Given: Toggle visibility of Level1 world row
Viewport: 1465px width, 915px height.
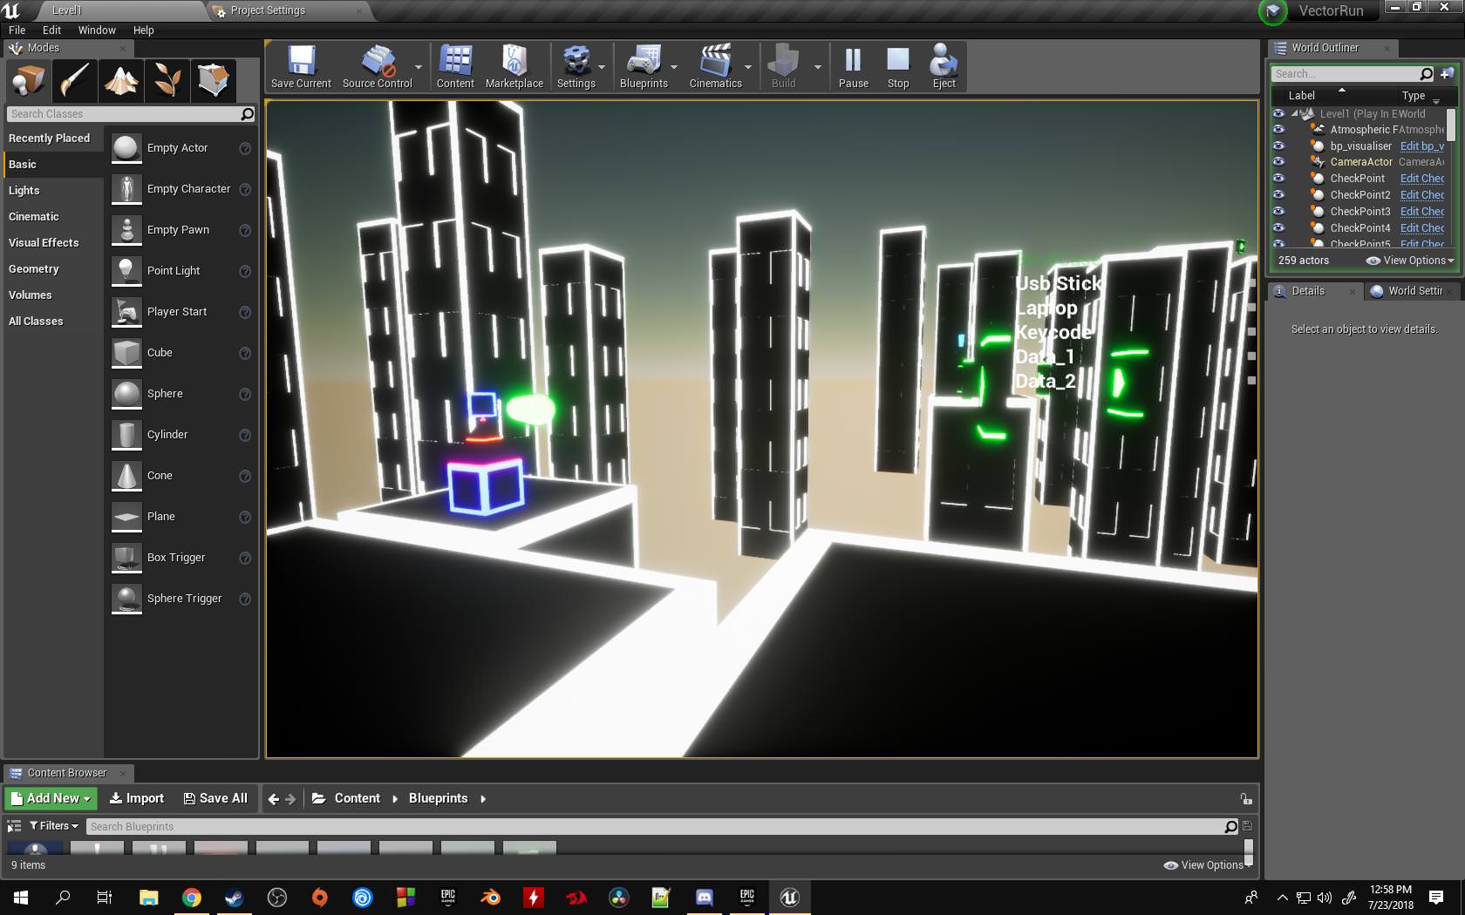Looking at the screenshot, I should 1278,113.
